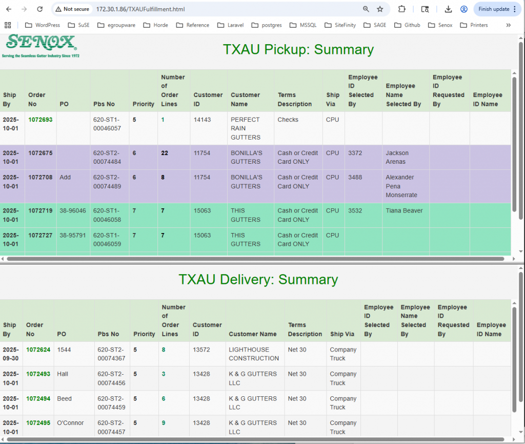Image resolution: width=525 pixels, height=444 pixels.
Task: Open delivery order 1072624 link
Action: 38,350
